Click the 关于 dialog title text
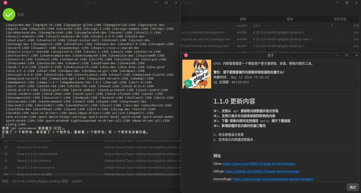 click(x=270, y=55)
